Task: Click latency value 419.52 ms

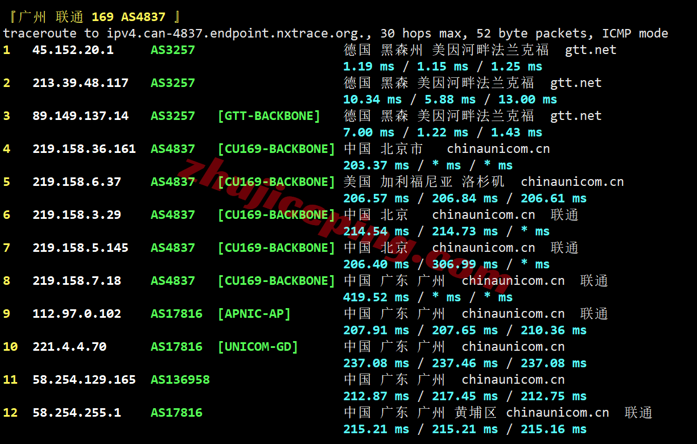Action: 376,297
